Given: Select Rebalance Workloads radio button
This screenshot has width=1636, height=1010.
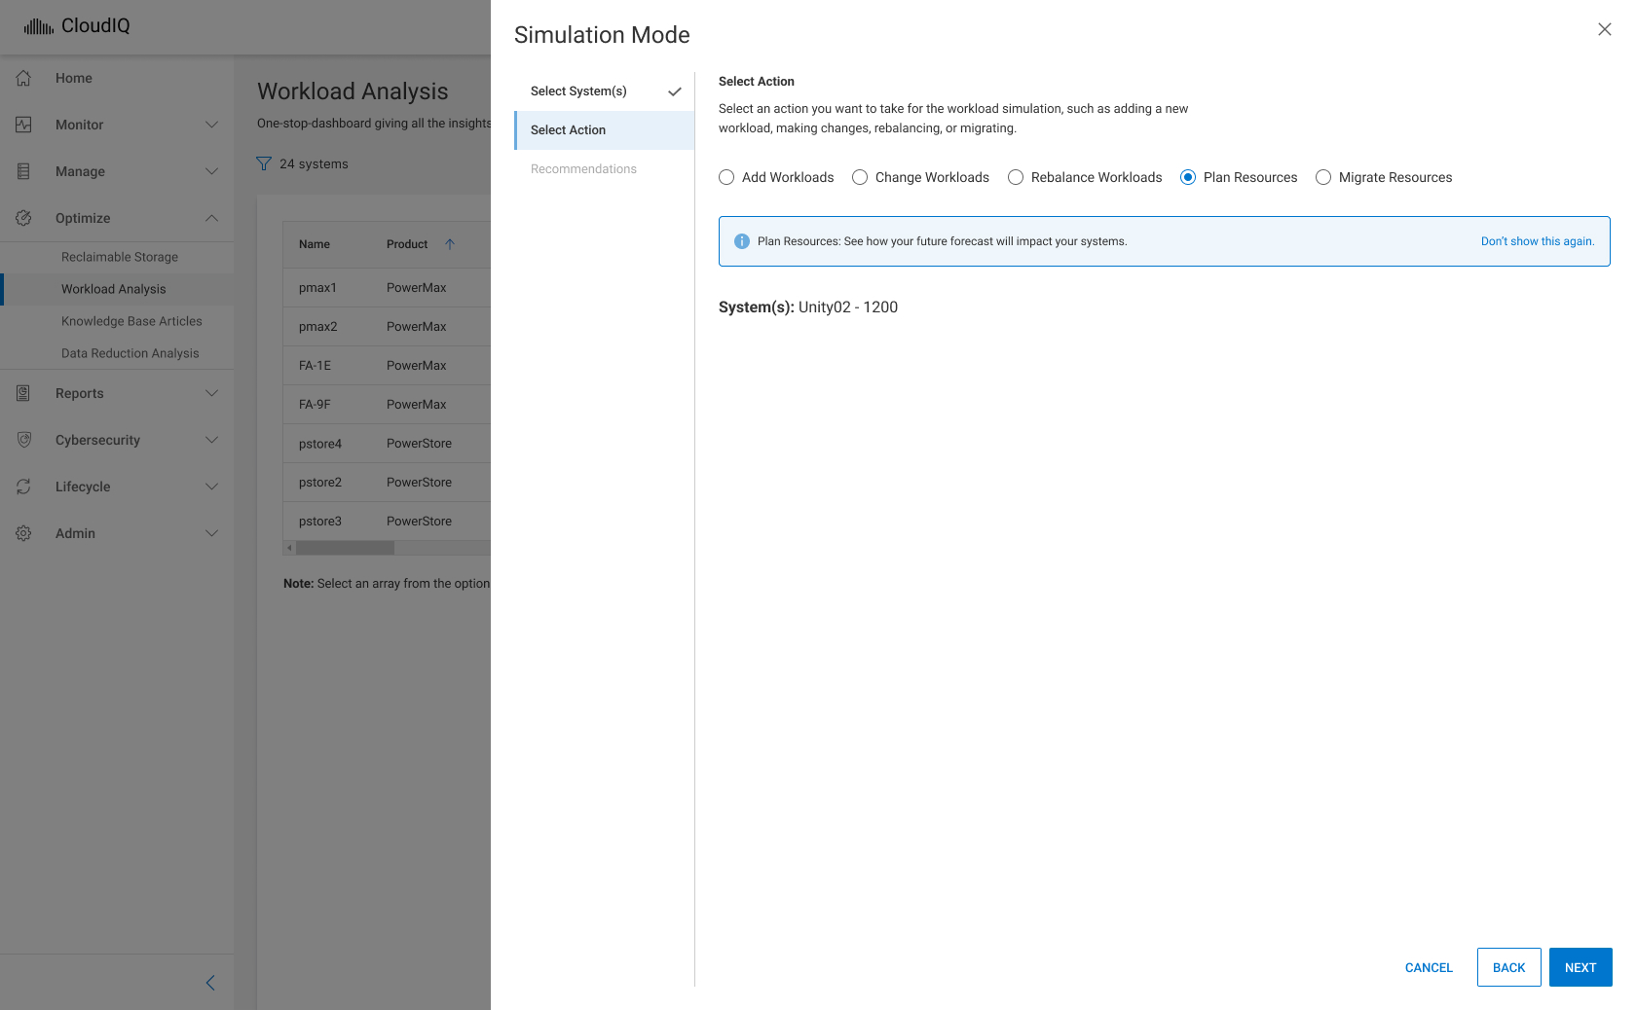Looking at the screenshot, I should pyautogui.click(x=1016, y=177).
